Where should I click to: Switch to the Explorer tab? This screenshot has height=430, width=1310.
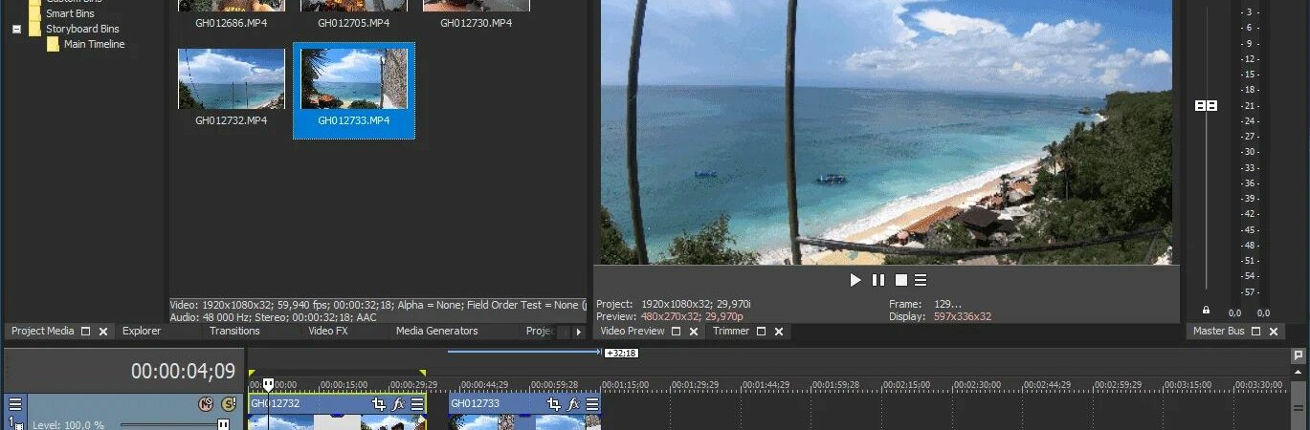click(142, 331)
